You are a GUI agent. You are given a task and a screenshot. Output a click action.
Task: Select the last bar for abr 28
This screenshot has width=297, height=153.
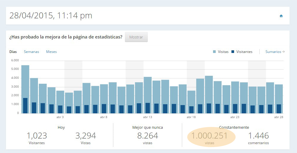(279, 99)
